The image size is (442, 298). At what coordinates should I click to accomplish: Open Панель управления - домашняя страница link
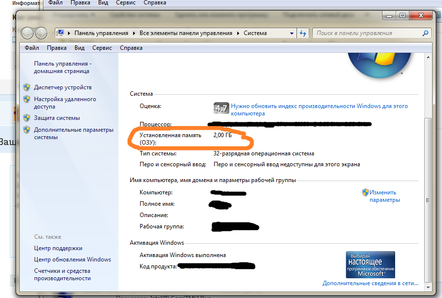[x=63, y=68]
